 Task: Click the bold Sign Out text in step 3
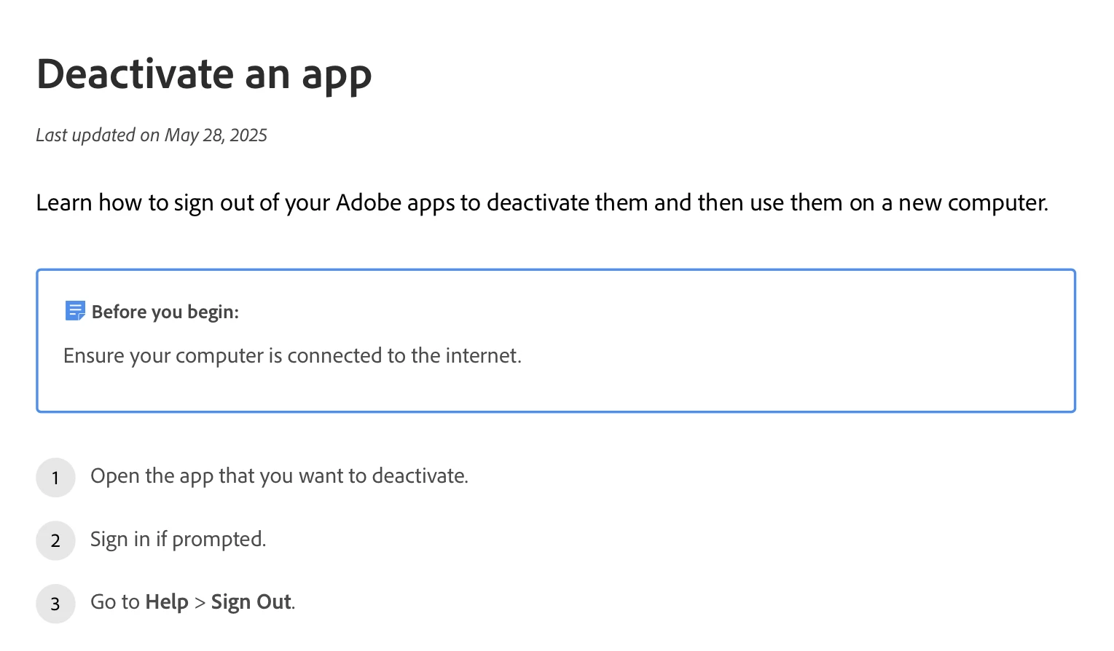point(251,602)
